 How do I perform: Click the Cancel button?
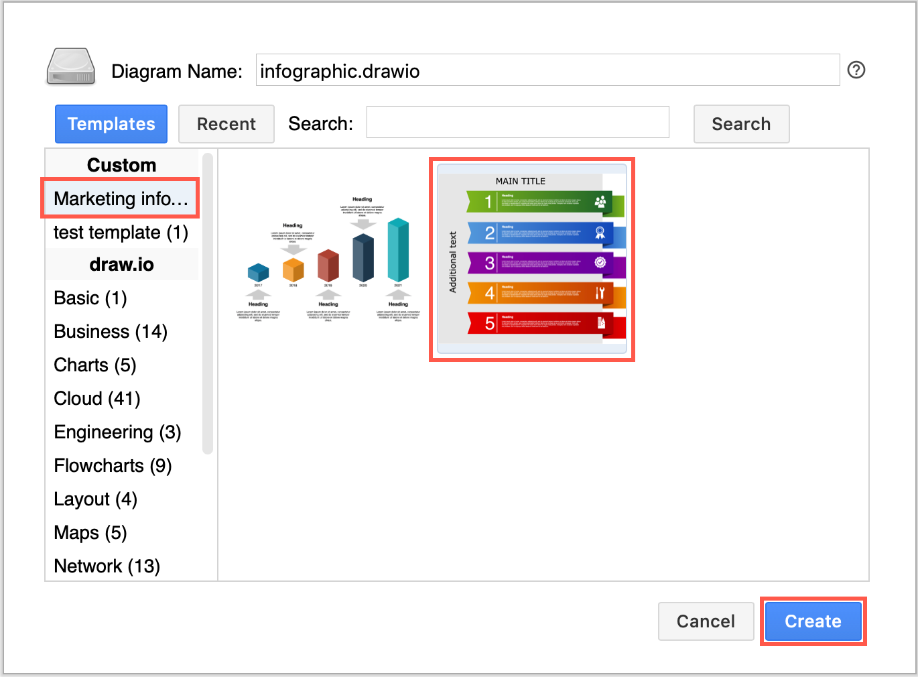(706, 621)
